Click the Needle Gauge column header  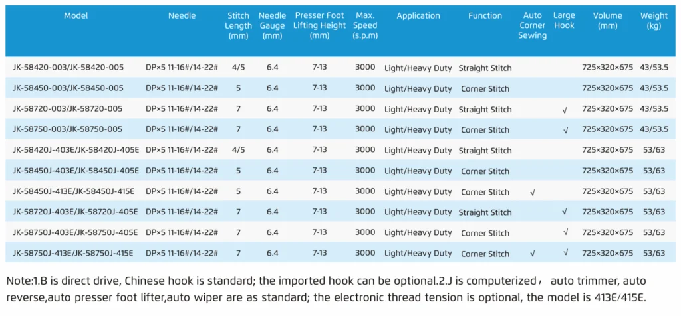click(273, 25)
